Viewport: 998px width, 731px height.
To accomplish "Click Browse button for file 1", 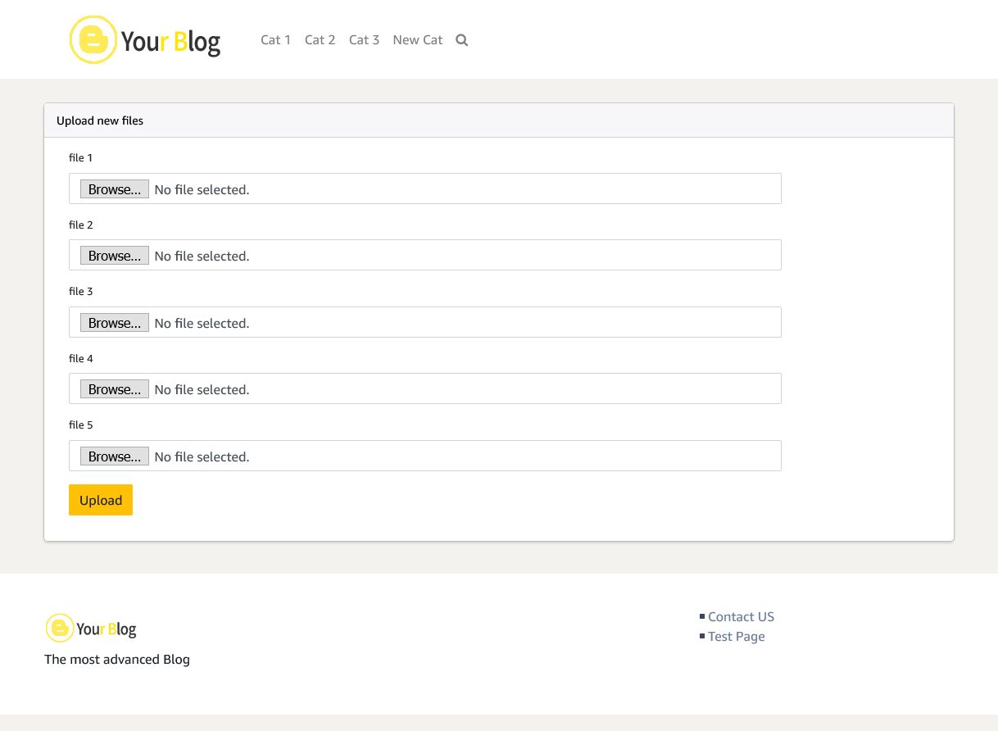I will tap(115, 189).
